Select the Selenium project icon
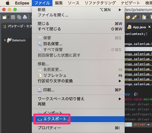Viewport: 152px width, 133px height. coord(9,40)
